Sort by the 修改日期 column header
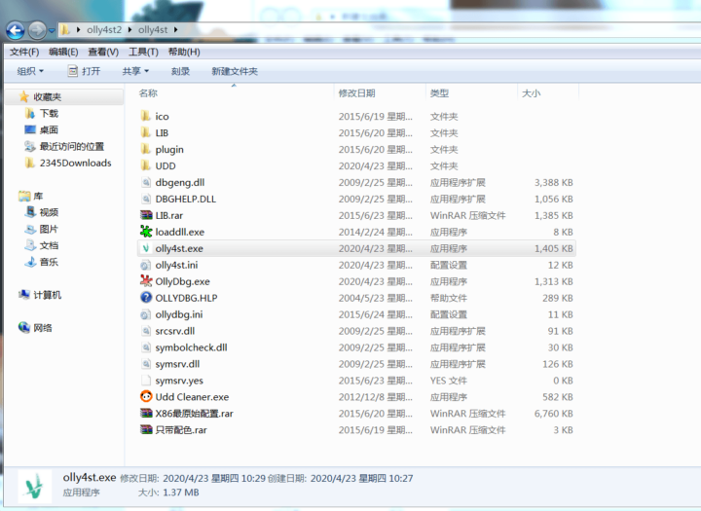701x511 pixels. point(356,93)
